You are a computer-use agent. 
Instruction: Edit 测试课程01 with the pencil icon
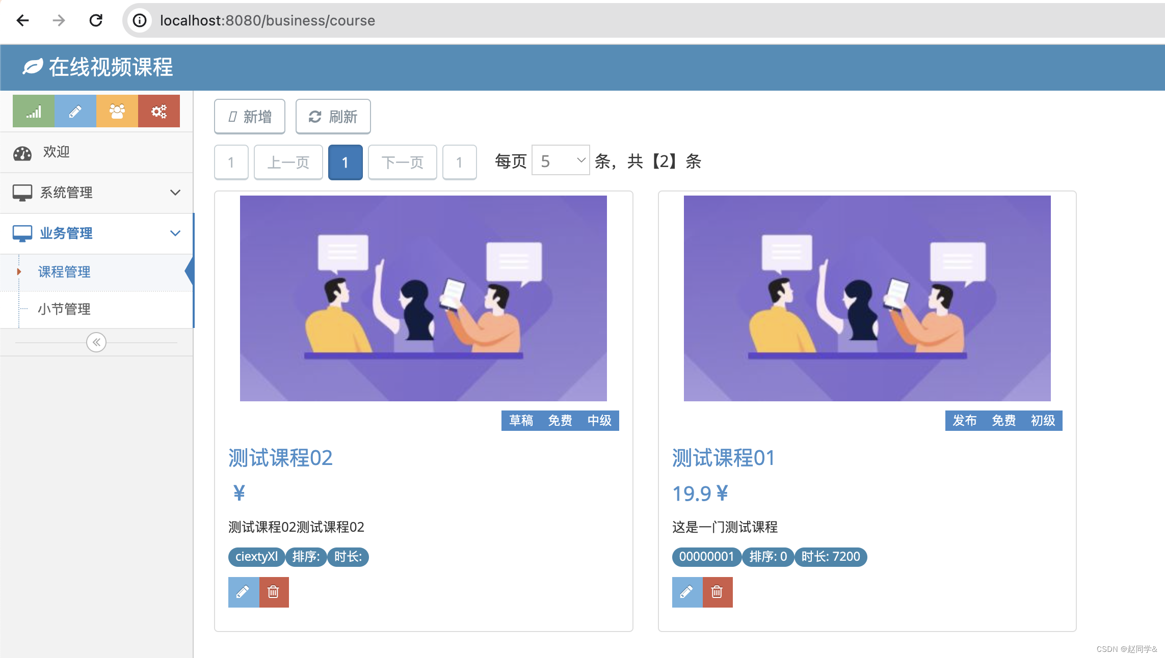pyautogui.click(x=687, y=592)
